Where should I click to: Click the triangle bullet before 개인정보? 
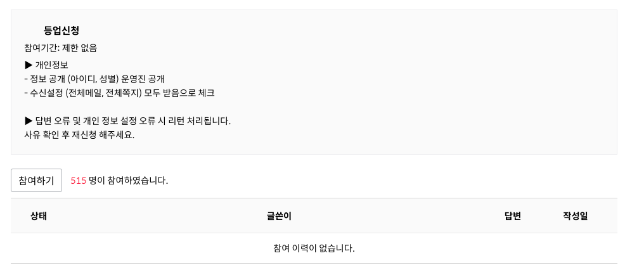point(29,65)
